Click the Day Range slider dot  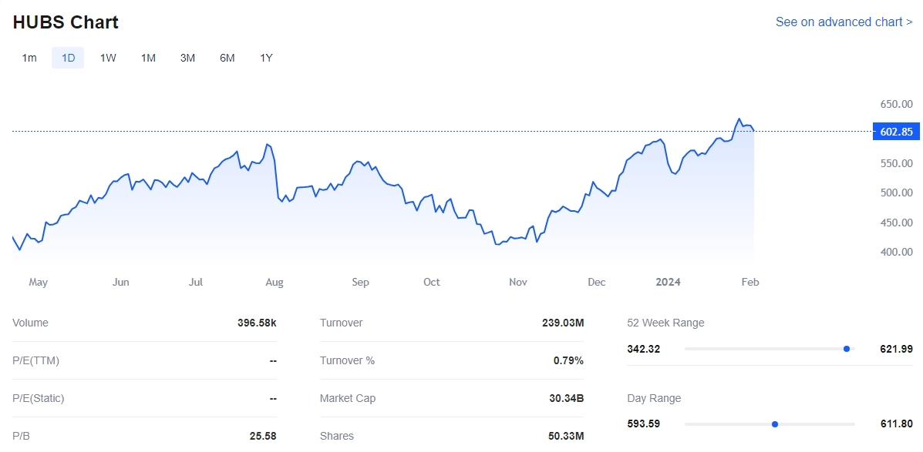click(775, 424)
